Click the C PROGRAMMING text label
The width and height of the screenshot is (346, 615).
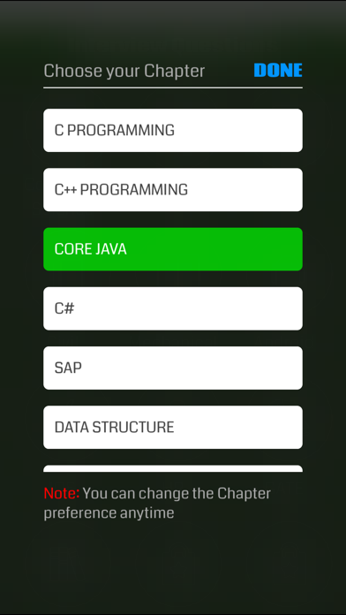(115, 130)
